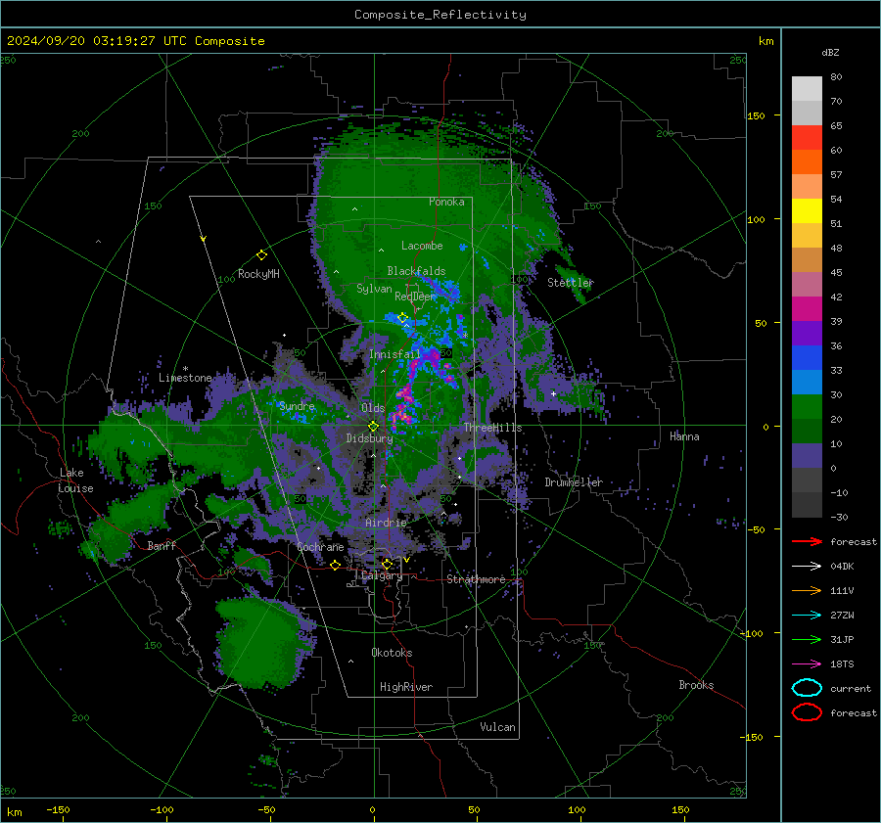Click the Innisfail city label

(x=394, y=354)
